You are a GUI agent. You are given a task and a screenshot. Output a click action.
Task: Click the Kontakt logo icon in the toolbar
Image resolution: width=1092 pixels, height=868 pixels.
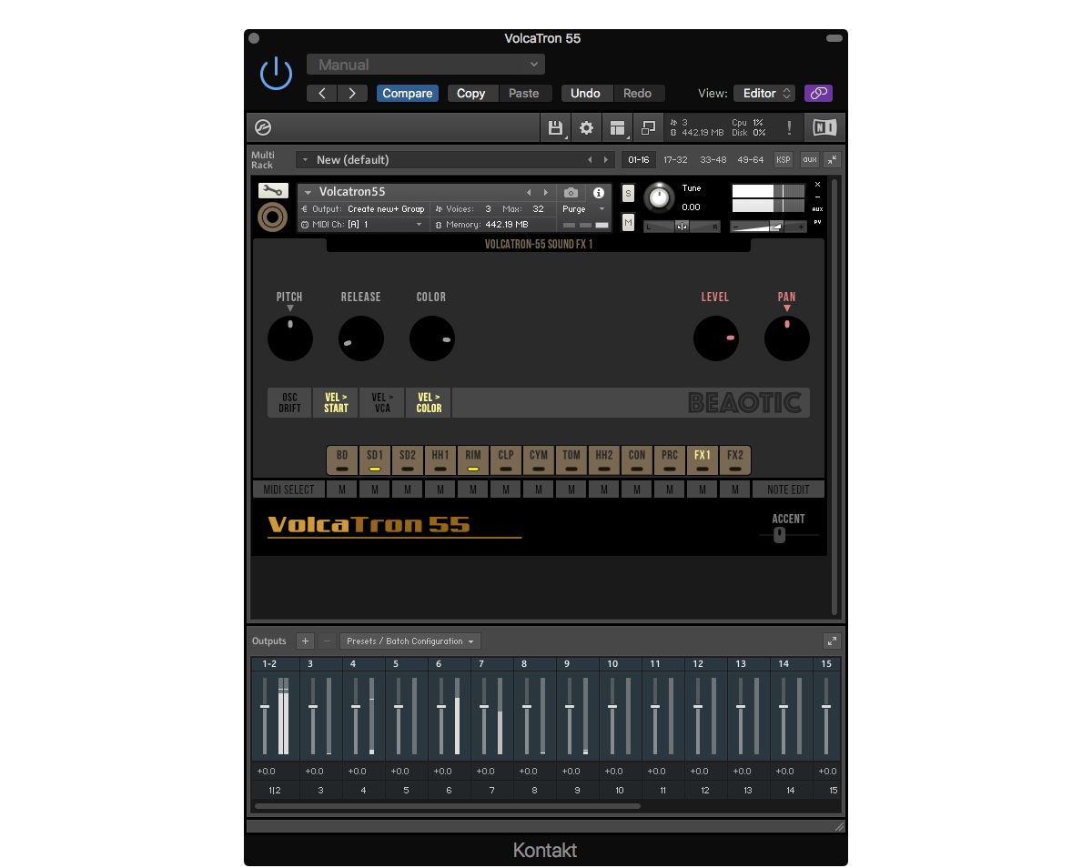[x=263, y=128]
